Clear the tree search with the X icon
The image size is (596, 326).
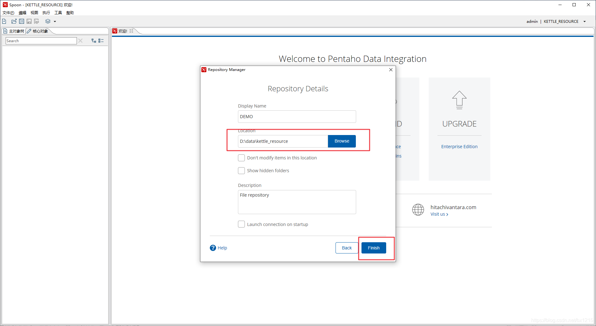pyautogui.click(x=80, y=41)
